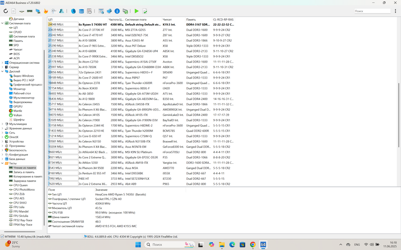Screen dimensions: 401x250
Task: Collapse the Дисплей tree node
Action: 2,72
